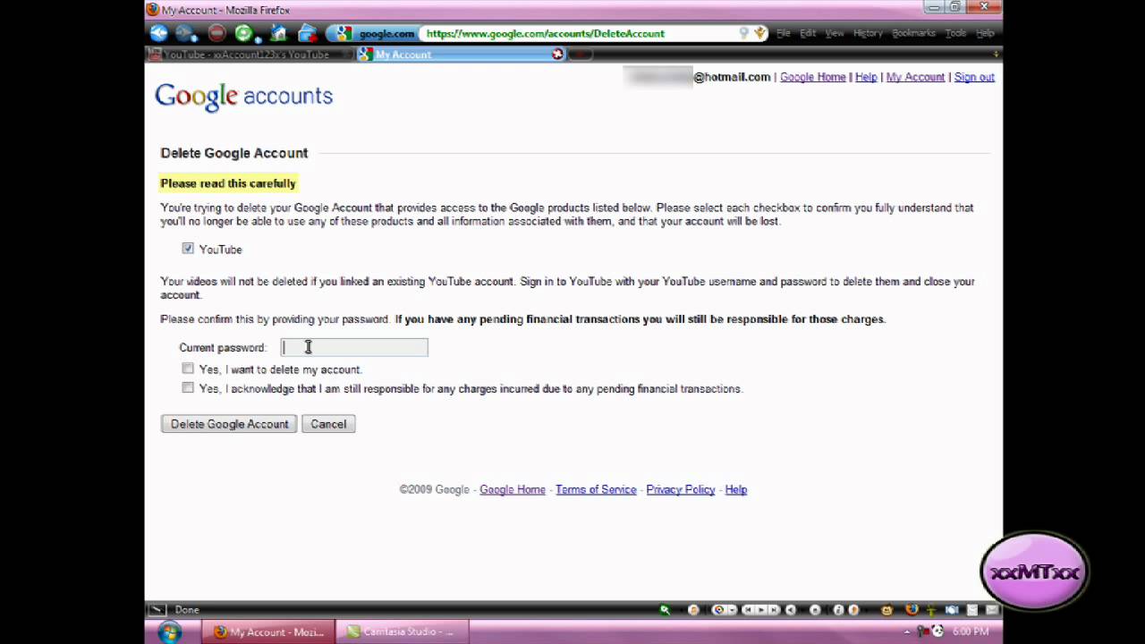This screenshot has height=644, width=1145.
Task: Show hidden system tray icons
Action: (x=907, y=631)
